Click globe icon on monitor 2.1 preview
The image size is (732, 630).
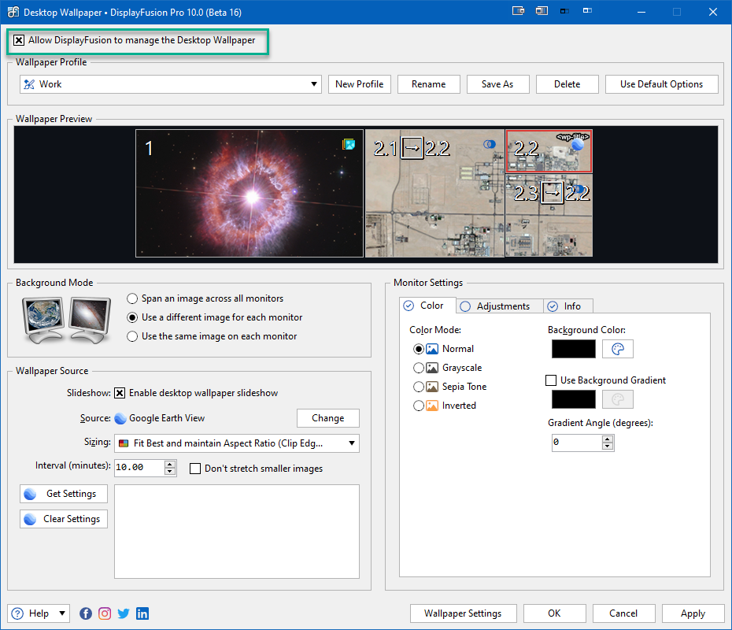490,144
